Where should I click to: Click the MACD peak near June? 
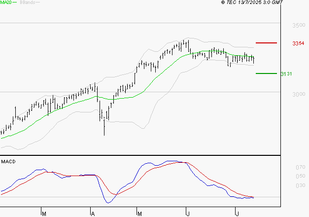pos(172,161)
